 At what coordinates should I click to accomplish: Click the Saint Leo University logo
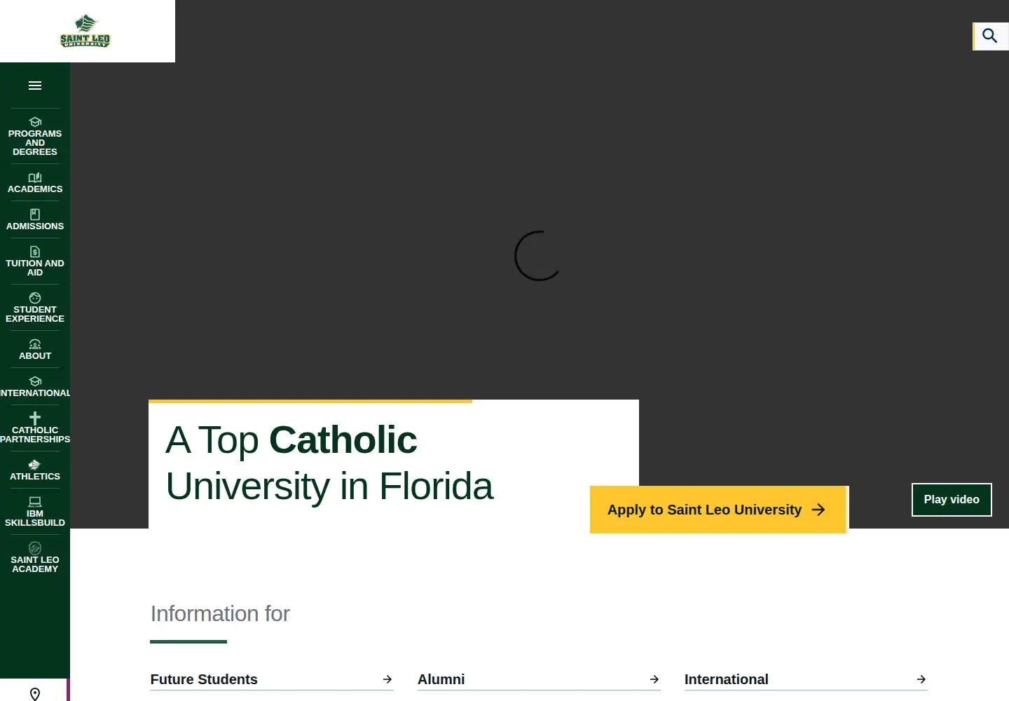click(85, 31)
